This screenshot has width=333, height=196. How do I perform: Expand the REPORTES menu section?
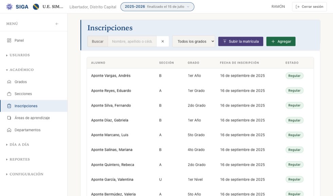point(18,159)
